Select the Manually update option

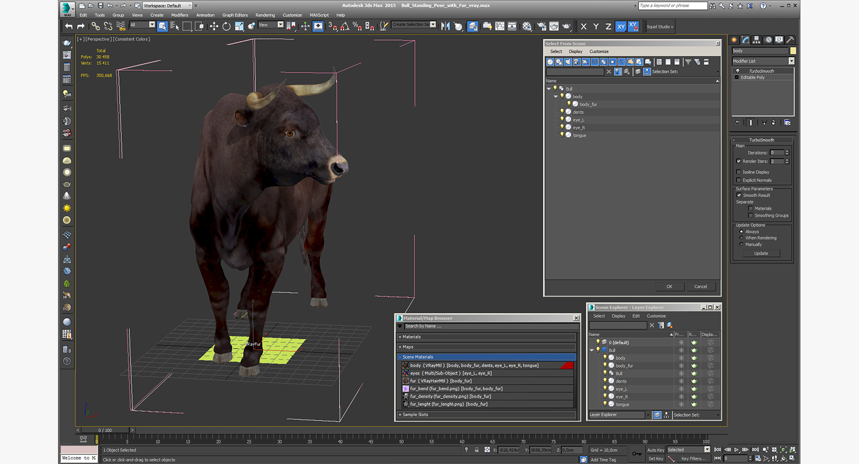(x=741, y=244)
